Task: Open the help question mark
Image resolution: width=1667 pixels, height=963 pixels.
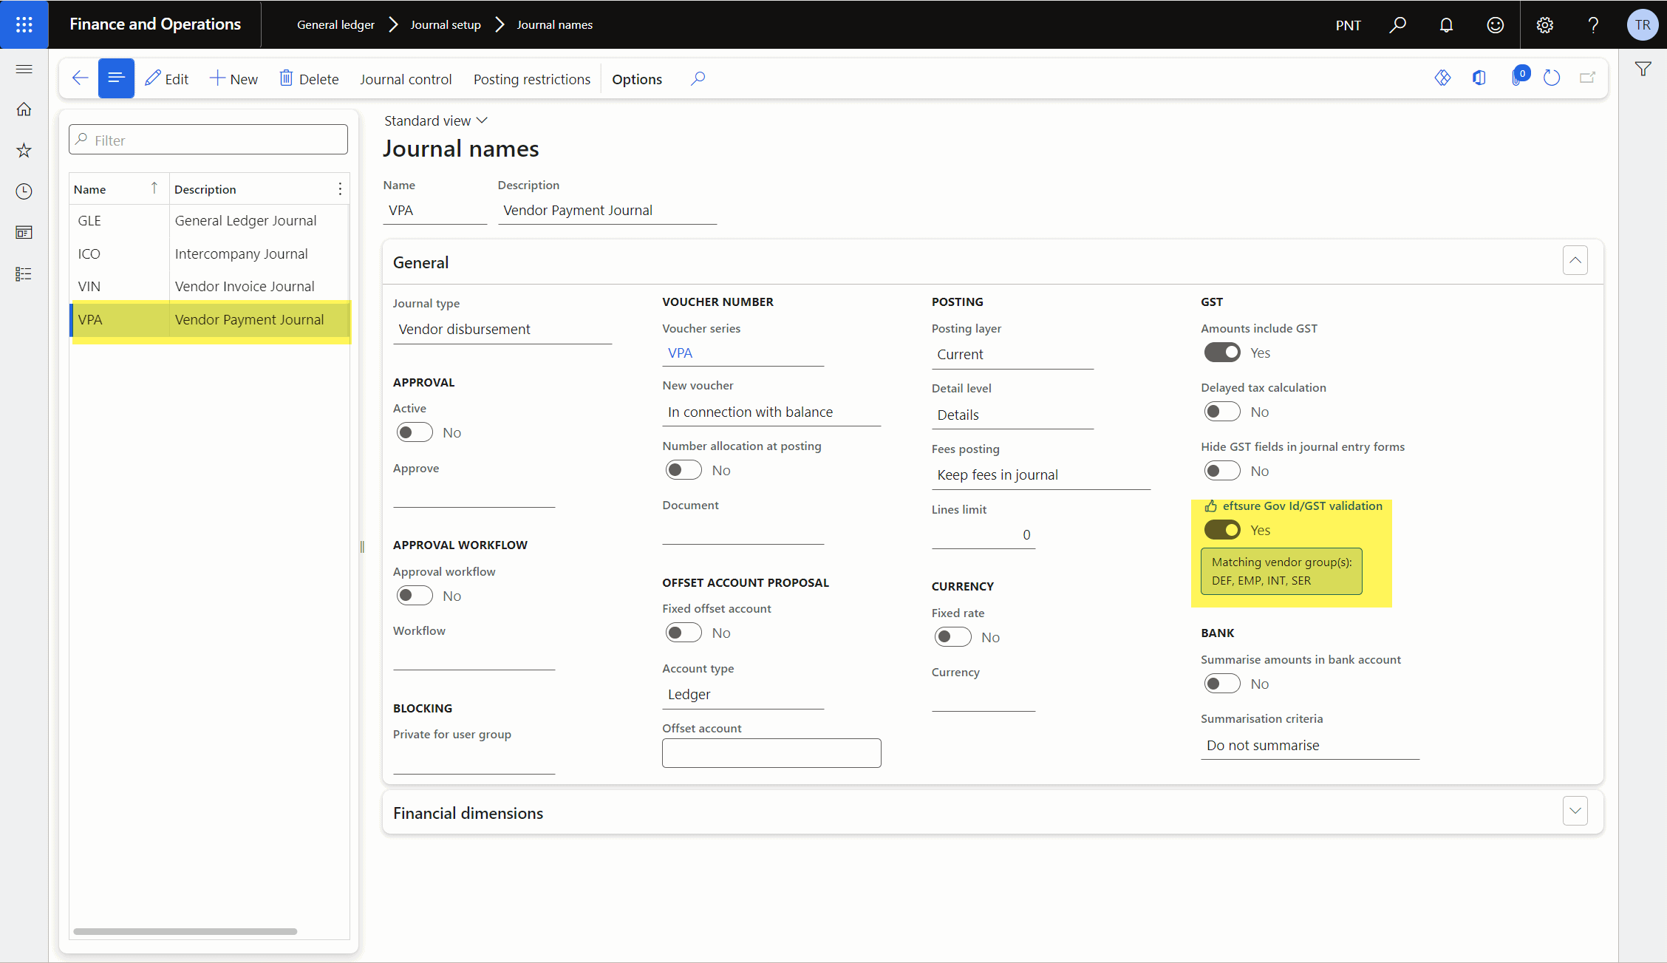Action: (1593, 24)
